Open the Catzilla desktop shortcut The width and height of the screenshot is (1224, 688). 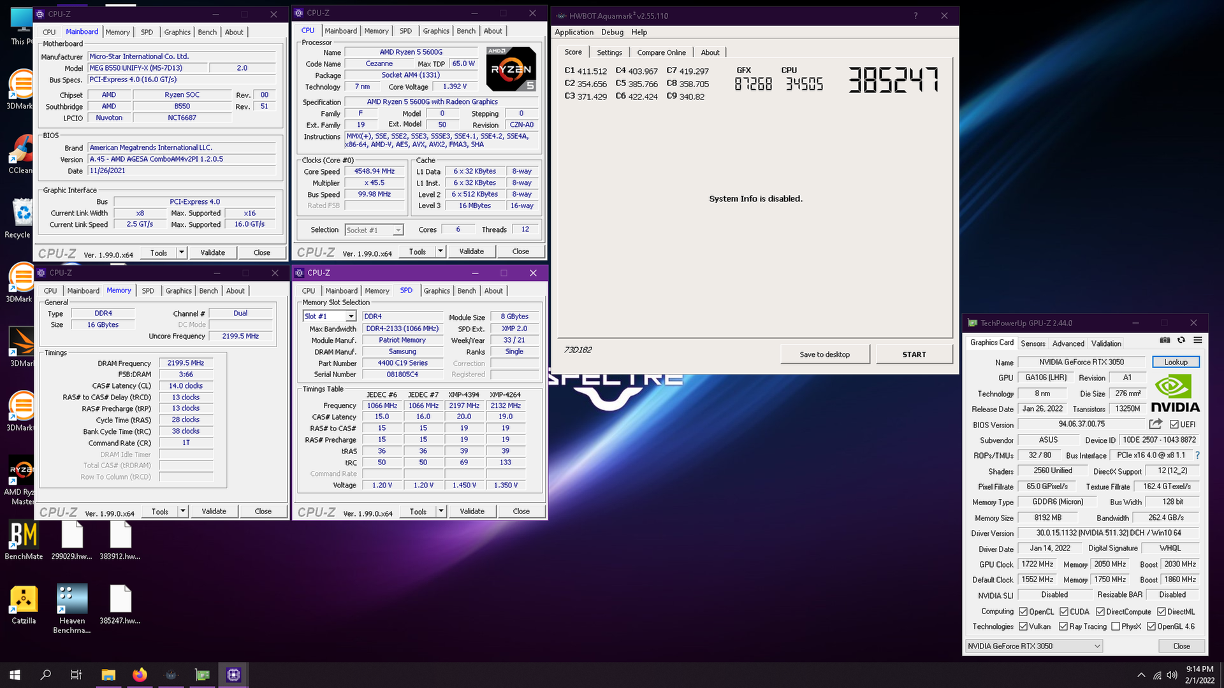[x=24, y=605]
